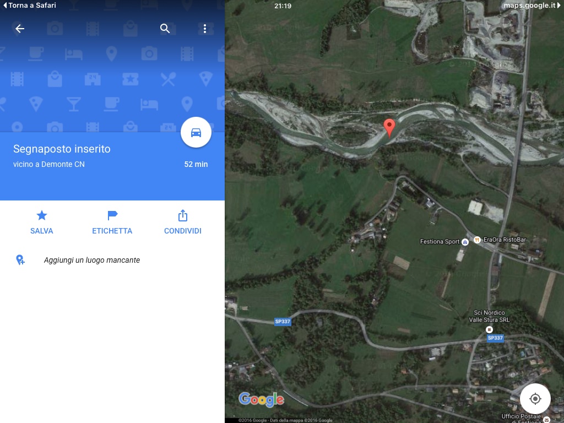Click the 52 min travel time
The width and height of the screenshot is (564, 423).
coord(196,164)
